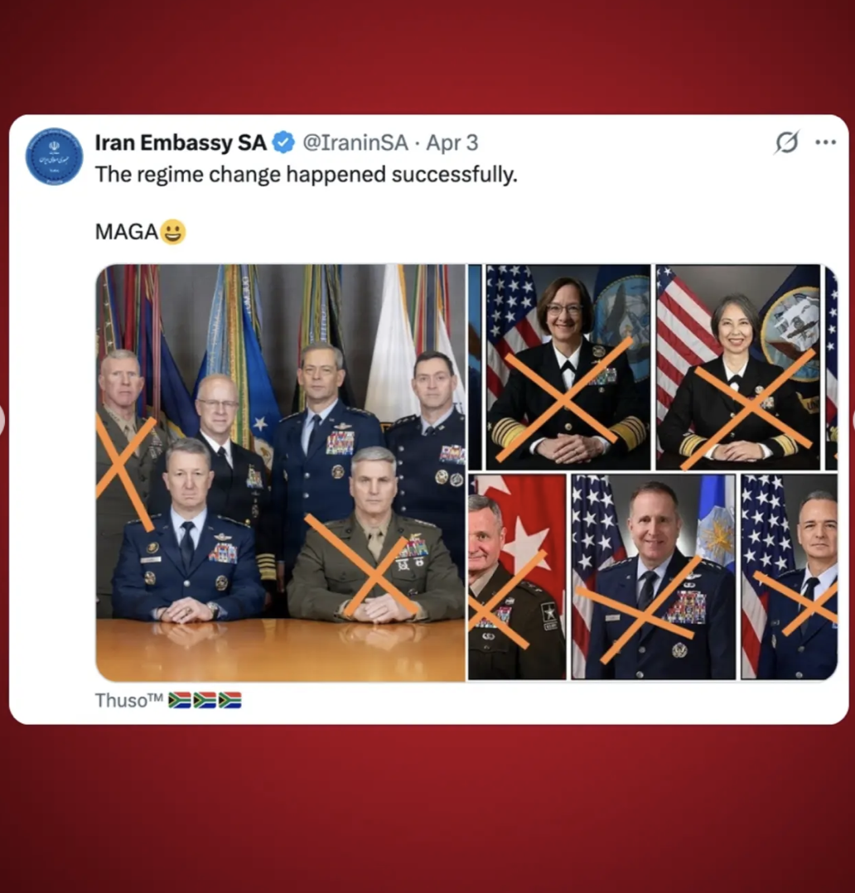Viewport: 855px width, 893px height.
Task: Open the group photo of officers at table
Action: (x=280, y=473)
